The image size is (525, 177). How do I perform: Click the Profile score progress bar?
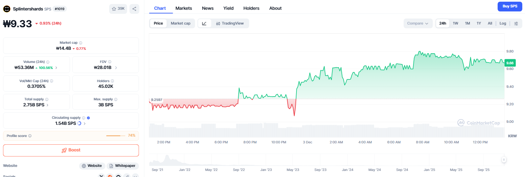pyautogui.click(x=114, y=136)
